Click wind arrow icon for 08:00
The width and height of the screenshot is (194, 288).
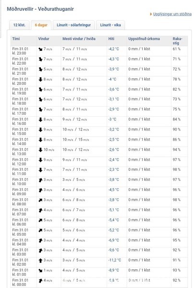[40, 200]
